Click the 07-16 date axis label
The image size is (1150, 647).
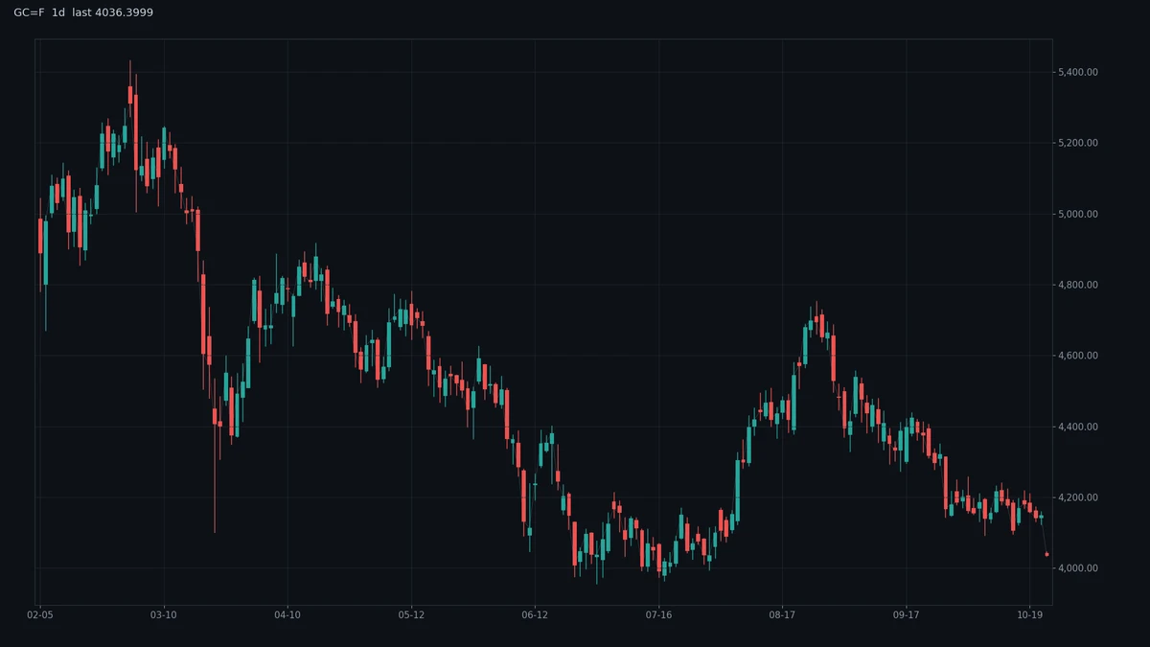(x=658, y=613)
